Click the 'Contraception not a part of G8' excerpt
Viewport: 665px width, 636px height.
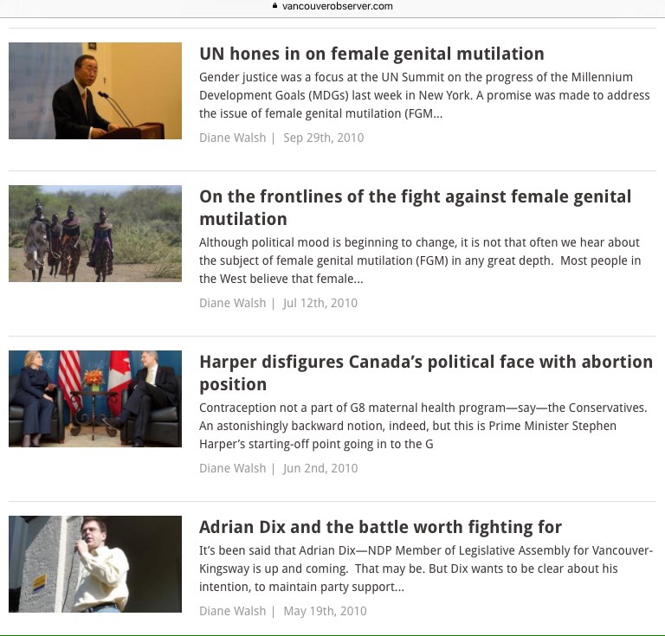click(x=423, y=426)
